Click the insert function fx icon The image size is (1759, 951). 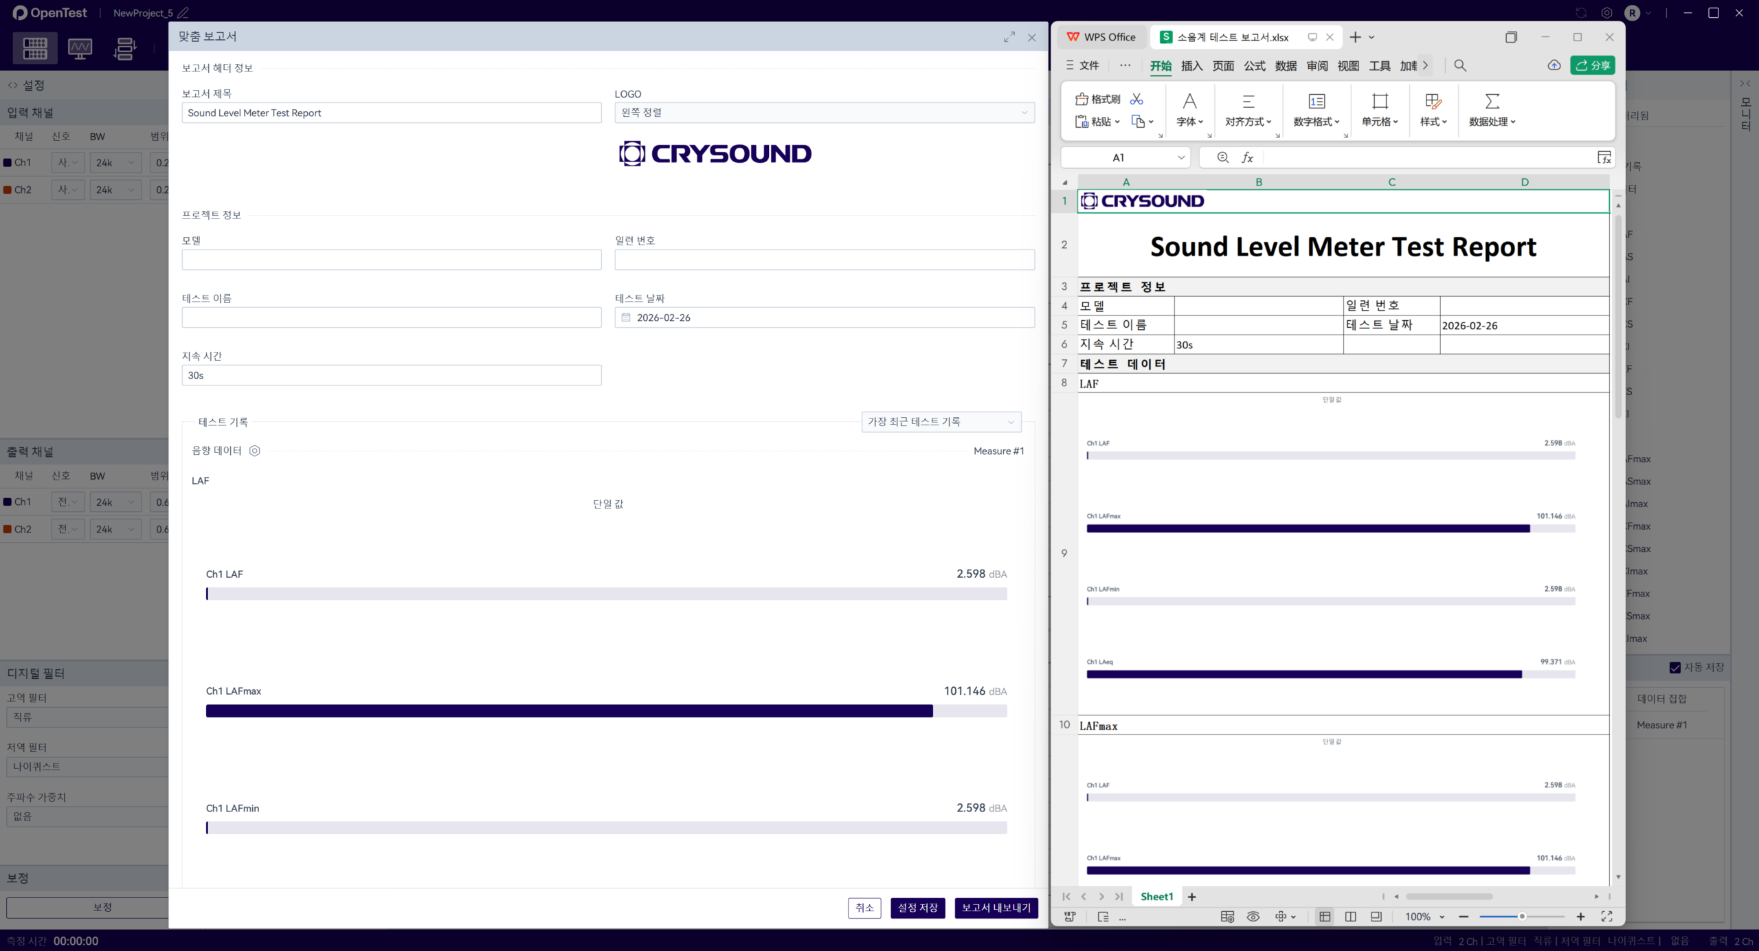point(1247,157)
